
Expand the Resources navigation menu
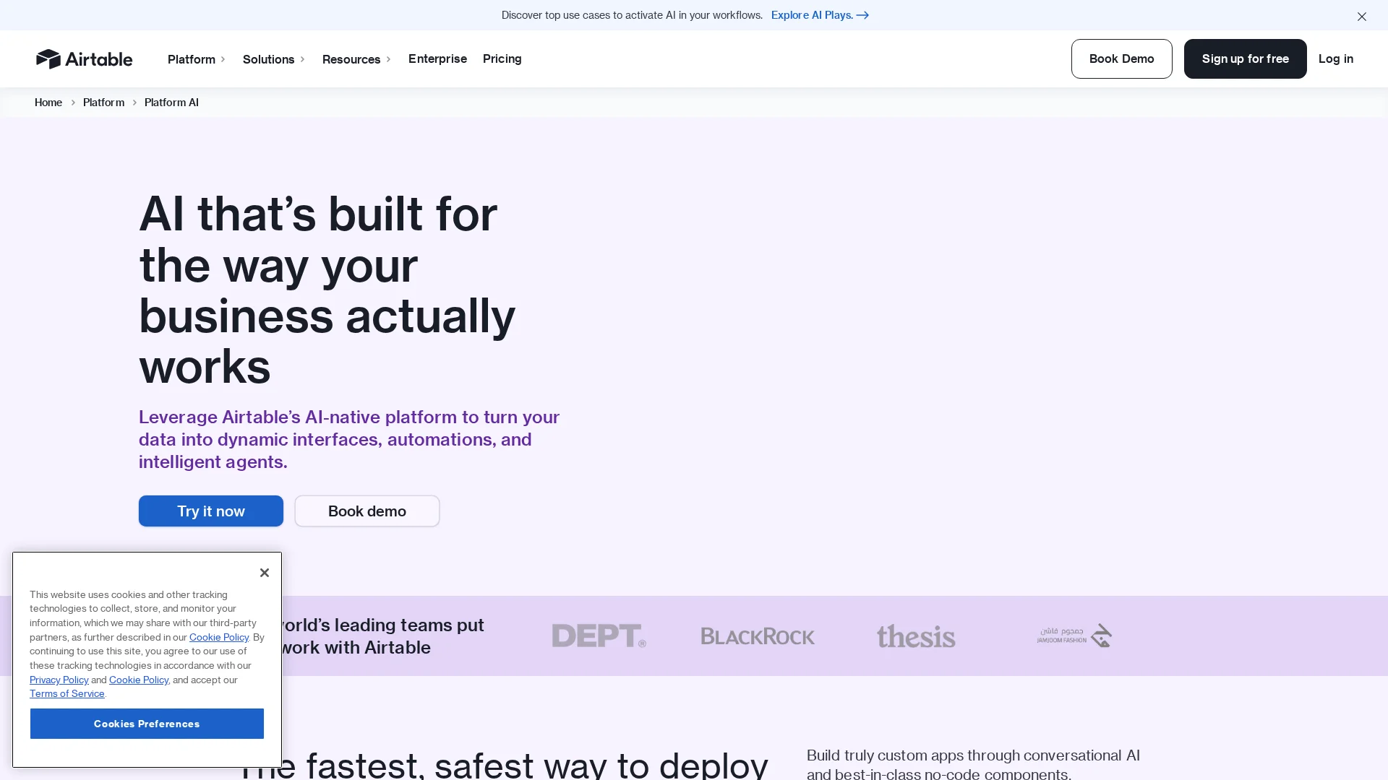(356, 59)
